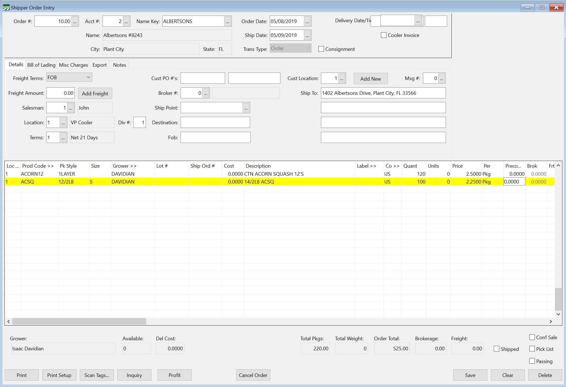
Task: Click the Add Freight button
Action: pos(95,93)
